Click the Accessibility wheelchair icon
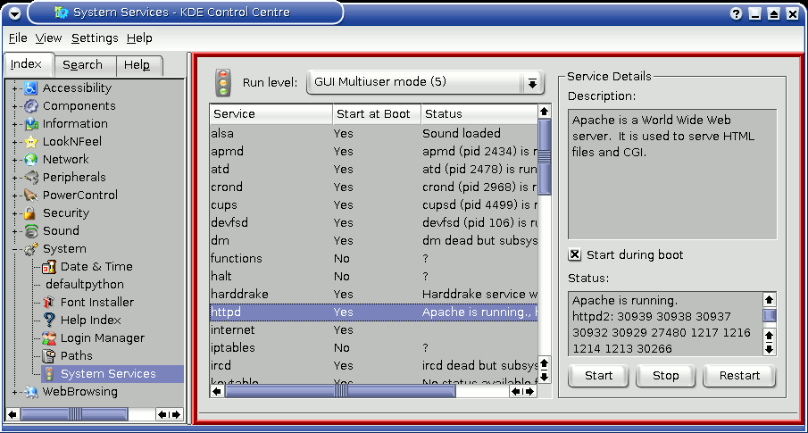This screenshot has height=433, width=808. point(31,88)
